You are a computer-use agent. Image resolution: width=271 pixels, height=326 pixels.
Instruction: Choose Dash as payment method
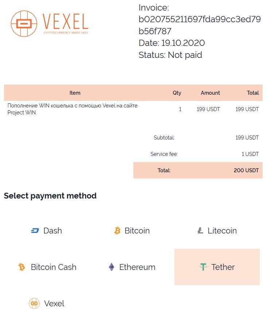(x=52, y=231)
